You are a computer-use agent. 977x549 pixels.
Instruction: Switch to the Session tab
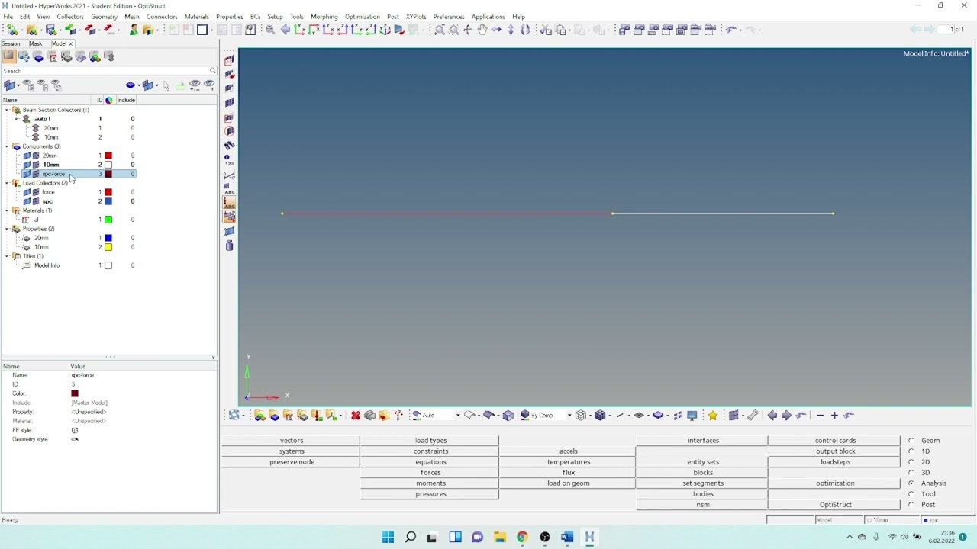click(11, 43)
